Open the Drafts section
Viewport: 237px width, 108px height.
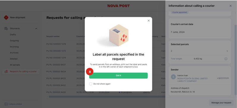coord(13,35)
